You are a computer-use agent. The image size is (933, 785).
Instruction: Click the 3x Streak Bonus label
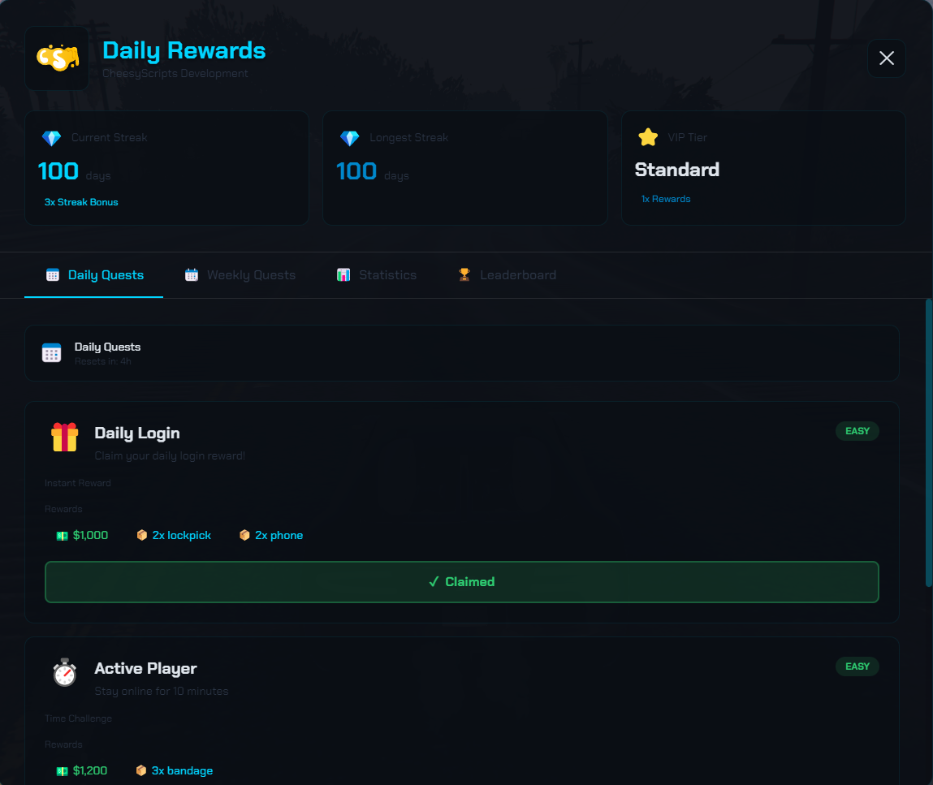(81, 202)
